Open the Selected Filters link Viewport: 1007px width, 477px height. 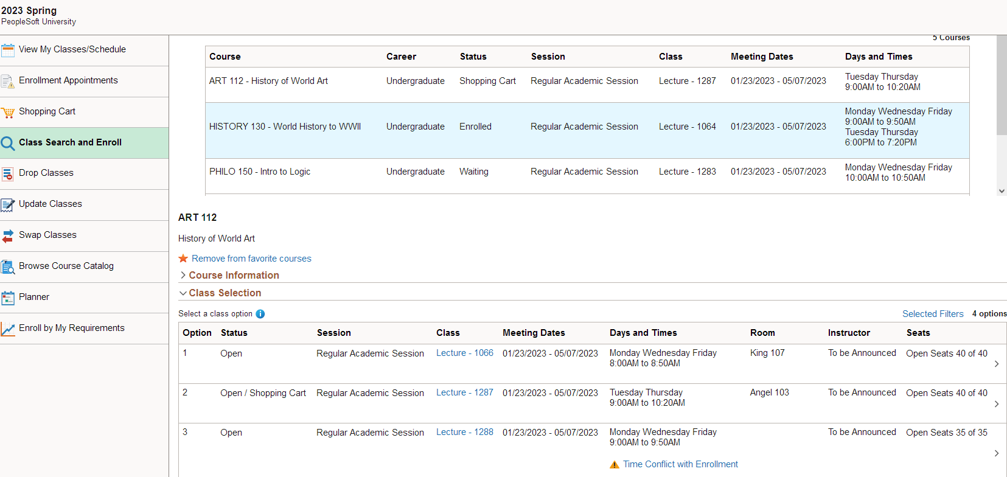[x=933, y=314]
